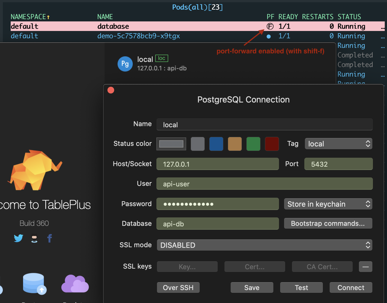387x303 pixels.
Task: Click the minus button beside CA Cert
Action: point(365,267)
